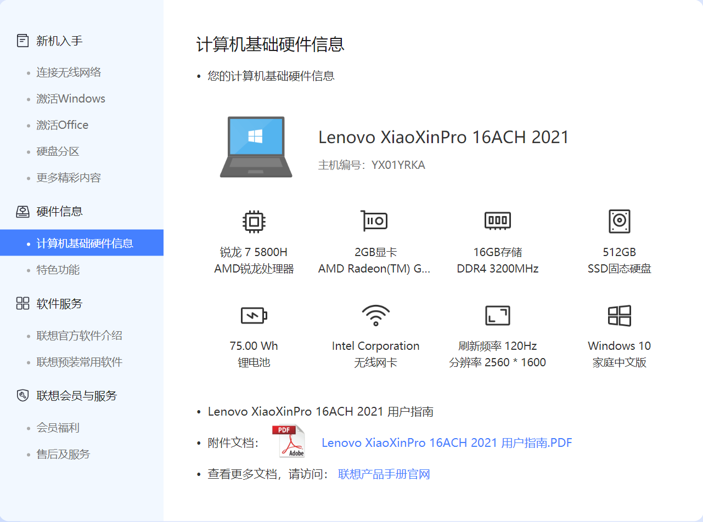This screenshot has width=703, height=522.
Task: Click the 512GB text
Action: (620, 252)
